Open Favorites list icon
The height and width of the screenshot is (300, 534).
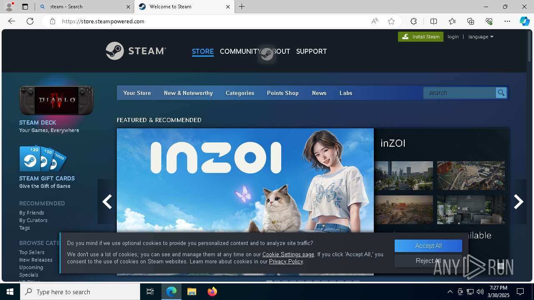tap(452, 21)
